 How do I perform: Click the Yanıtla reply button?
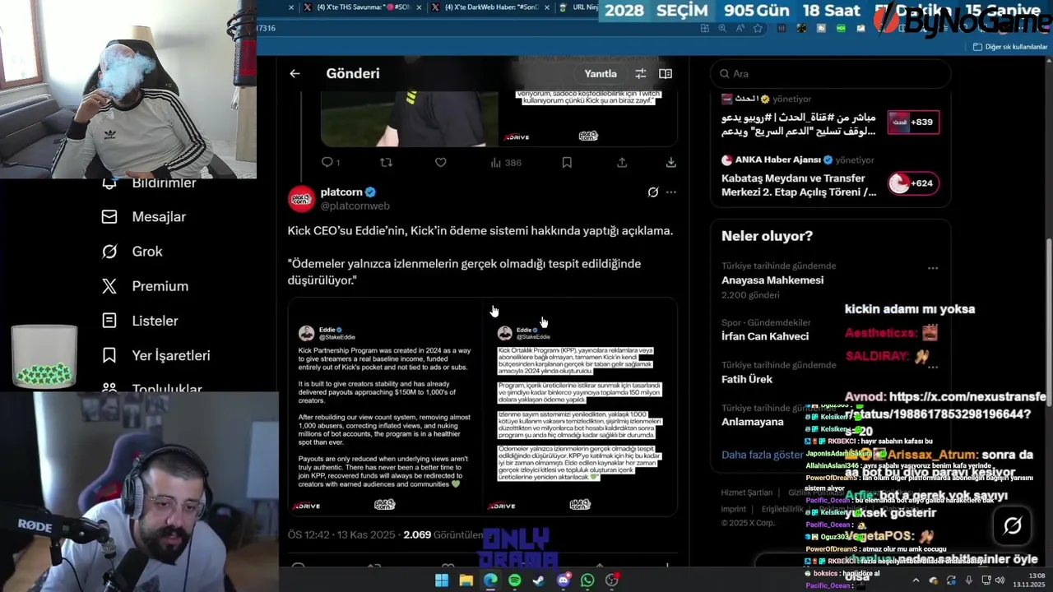(601, 73)
